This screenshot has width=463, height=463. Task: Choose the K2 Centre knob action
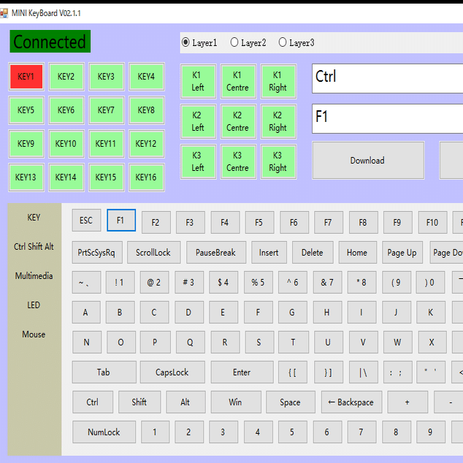tap(238, 121)
